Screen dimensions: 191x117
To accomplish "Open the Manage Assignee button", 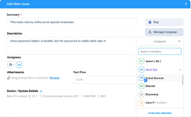I will point(164,32).
